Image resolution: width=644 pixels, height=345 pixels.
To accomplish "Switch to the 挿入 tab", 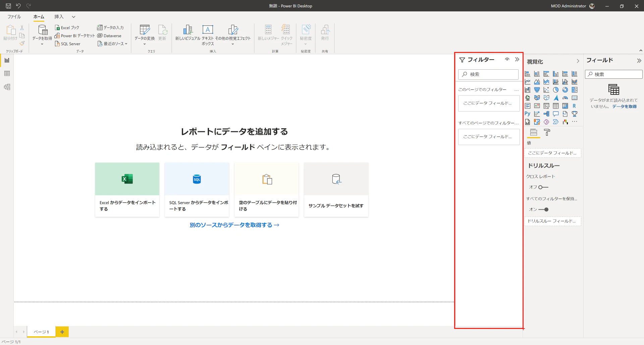I will [x=59, y=17].
